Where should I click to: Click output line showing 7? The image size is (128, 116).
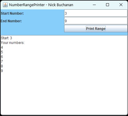[2, 62]
